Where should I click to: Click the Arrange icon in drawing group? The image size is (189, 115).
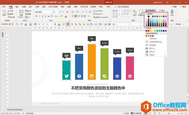(135, 13)
